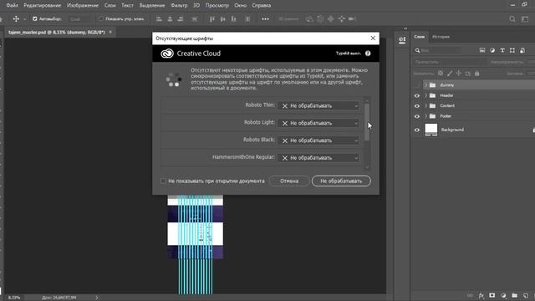Screen dimensions: 535x301
Task: Add a layer style with fx icon
Action: click(481, 295)
